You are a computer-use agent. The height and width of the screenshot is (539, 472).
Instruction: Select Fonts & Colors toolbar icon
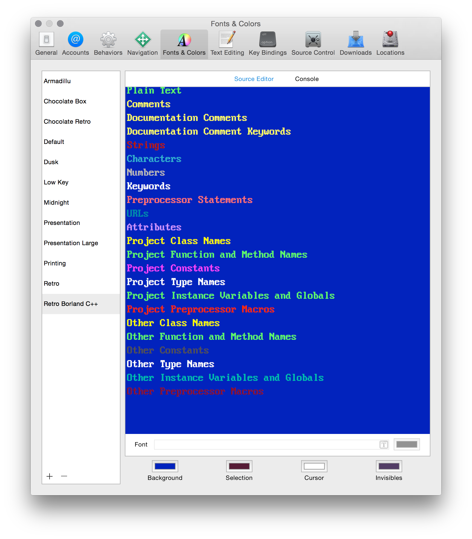click(184, 44)
